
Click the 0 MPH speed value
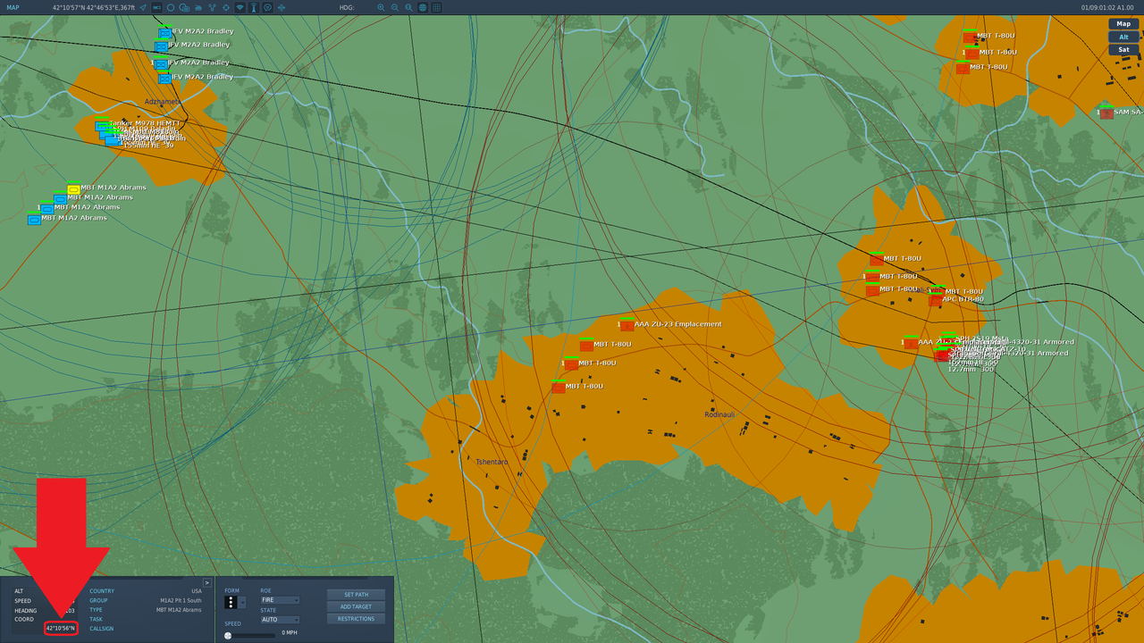click(290, 632)
